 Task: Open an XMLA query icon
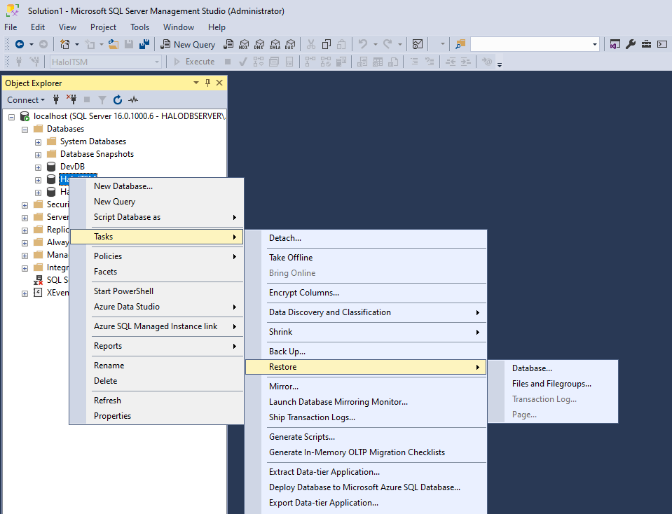click(275, 44)
